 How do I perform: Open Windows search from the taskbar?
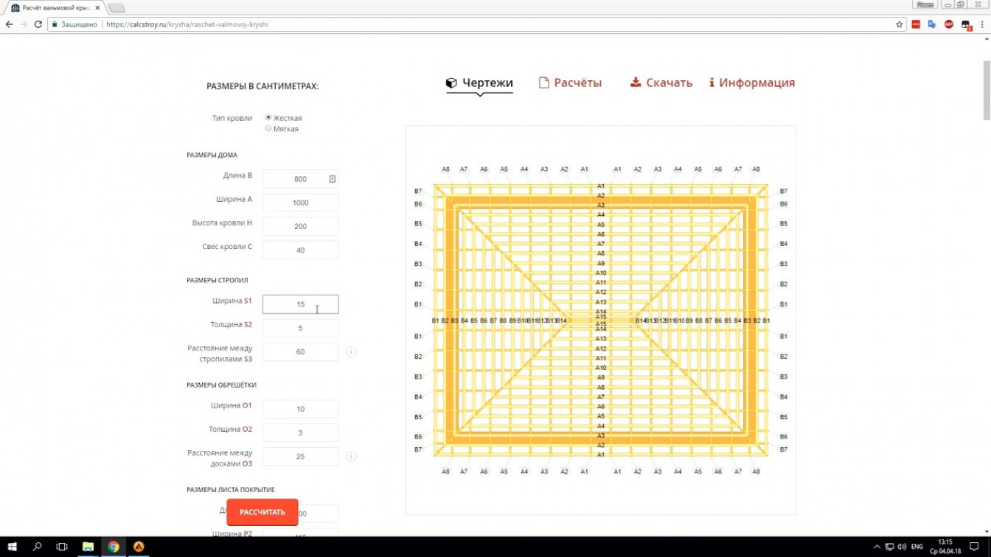pos(37,547)
